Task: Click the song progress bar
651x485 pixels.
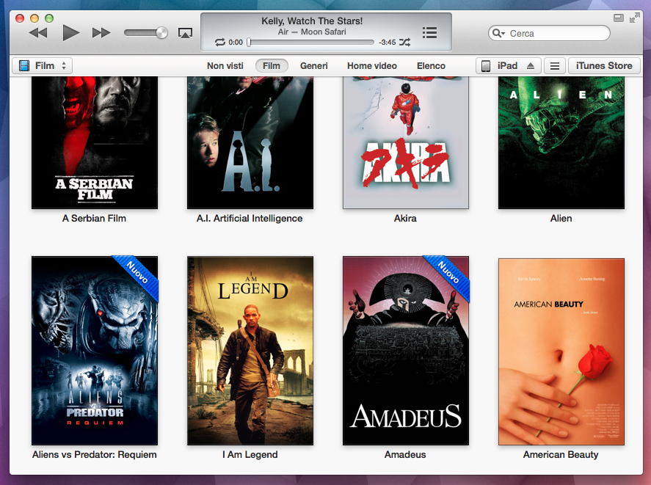Action: pos(310,42)
